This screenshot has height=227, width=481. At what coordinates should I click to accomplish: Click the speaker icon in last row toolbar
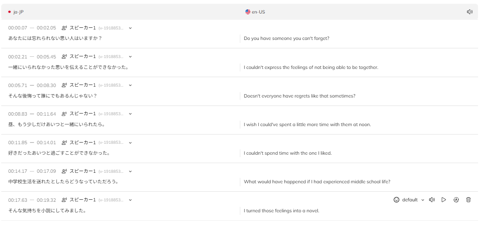coord(432,200)
